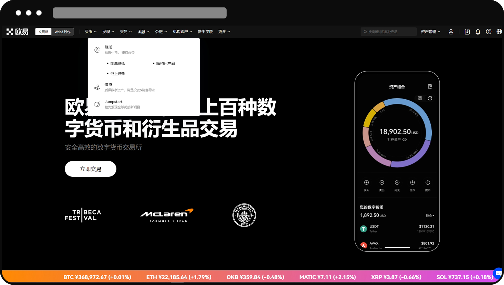504x285 pixels.
Task: Click the 欧易 OKX logo icon
Action: [x=10, y=32]
